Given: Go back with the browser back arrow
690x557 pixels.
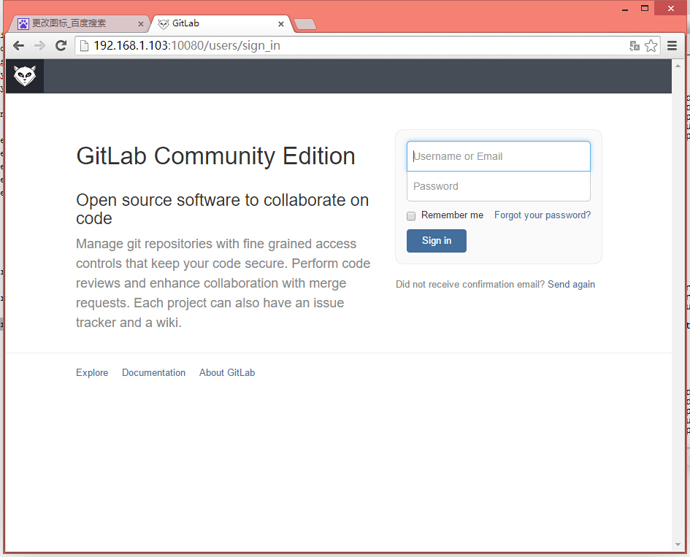Looking at the screenshot, I should click(18, 45).
